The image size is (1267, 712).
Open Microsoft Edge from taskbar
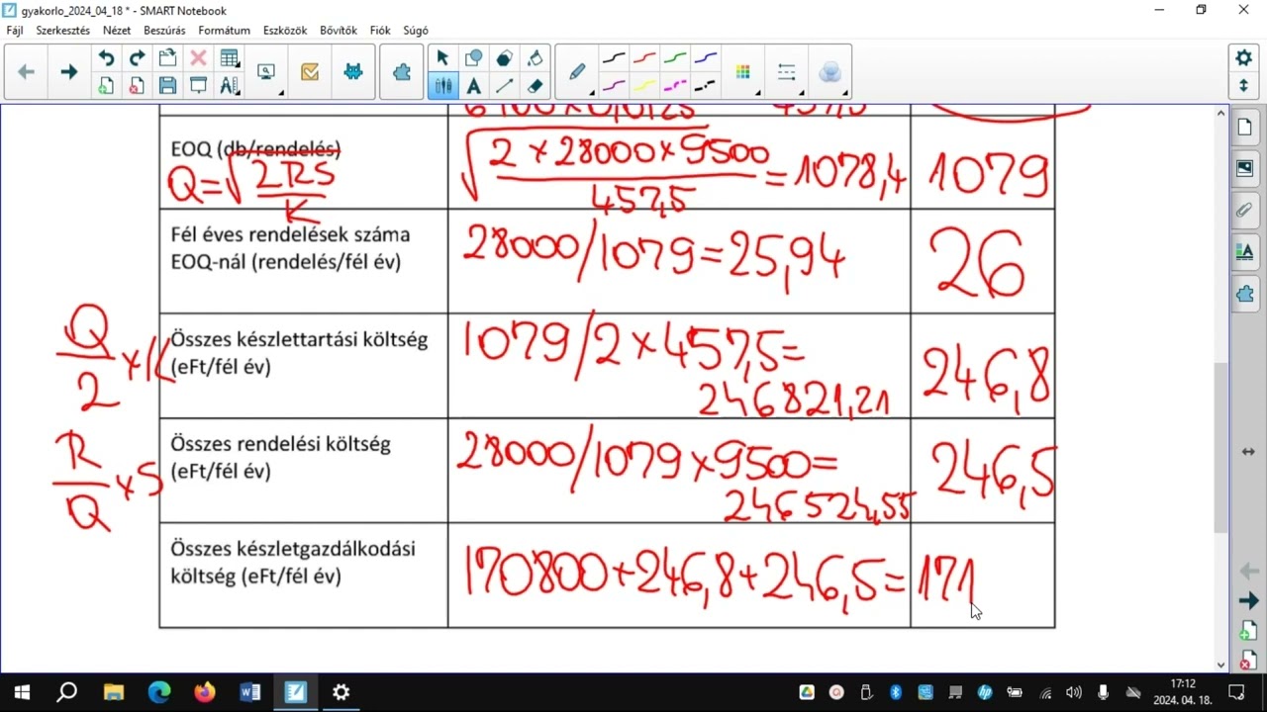click(158, 692)
